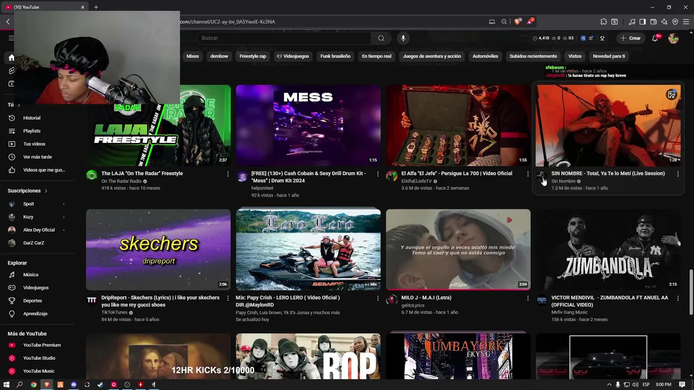Open the On The Radar Radio channel
Viewport: 694px width, 390px height.
[x=121, y=181]
